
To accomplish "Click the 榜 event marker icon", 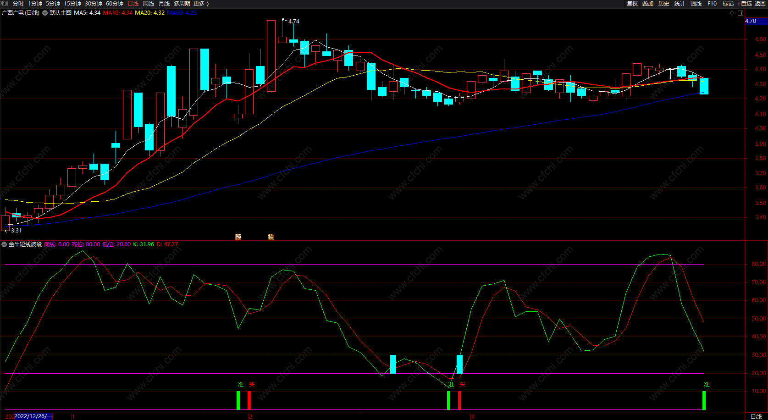I will 271,237.
